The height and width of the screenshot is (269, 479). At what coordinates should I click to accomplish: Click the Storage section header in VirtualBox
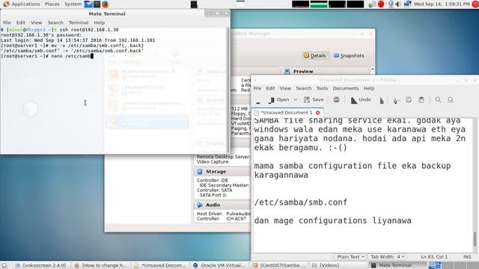pos(216,172)
